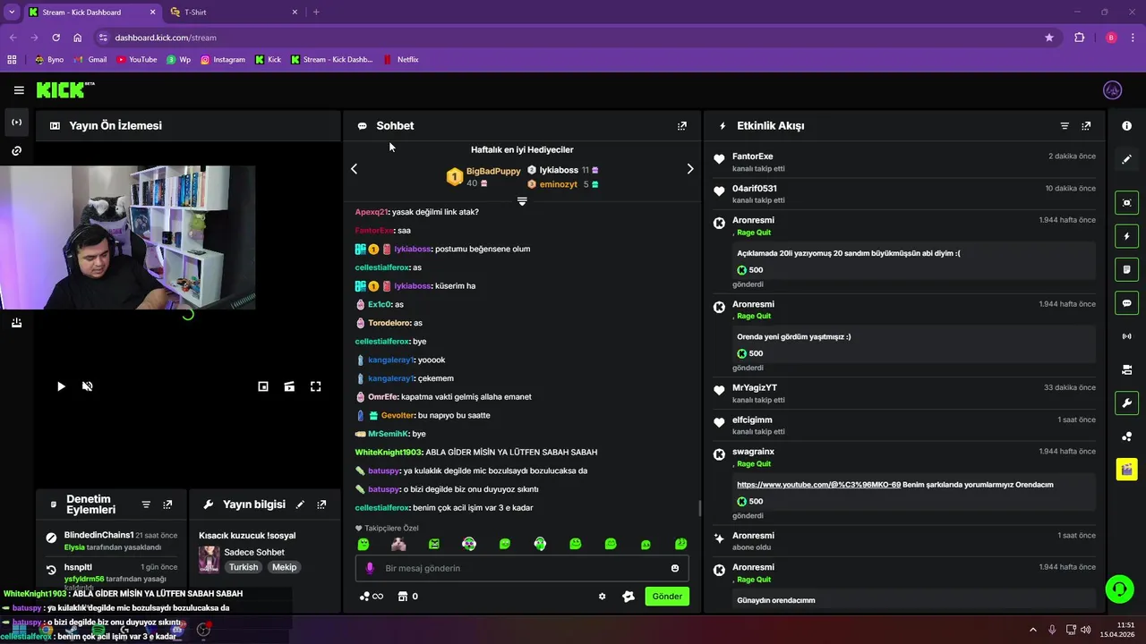Click the message input field
The height and width of the screenshot is (644, 1146).
(522, 568)
